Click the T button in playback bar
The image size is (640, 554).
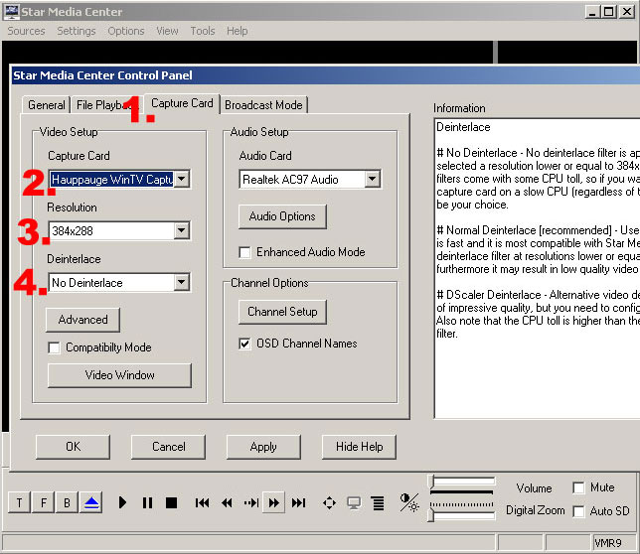19,502
